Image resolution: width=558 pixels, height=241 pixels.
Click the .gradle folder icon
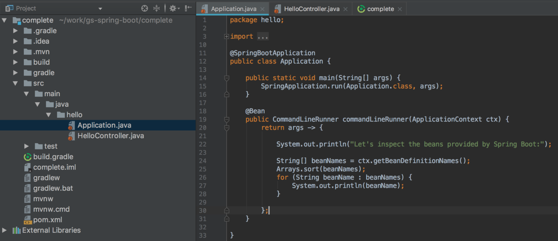pyautogui.click(x=27, y=31)
